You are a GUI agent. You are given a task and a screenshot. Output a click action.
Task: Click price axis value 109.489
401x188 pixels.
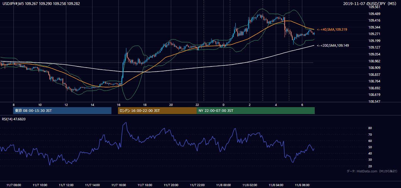pyautogui.click(x=374, y=14)
